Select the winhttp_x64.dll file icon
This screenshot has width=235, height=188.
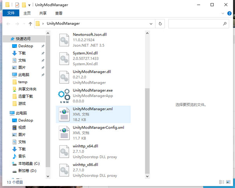point(63,151)
